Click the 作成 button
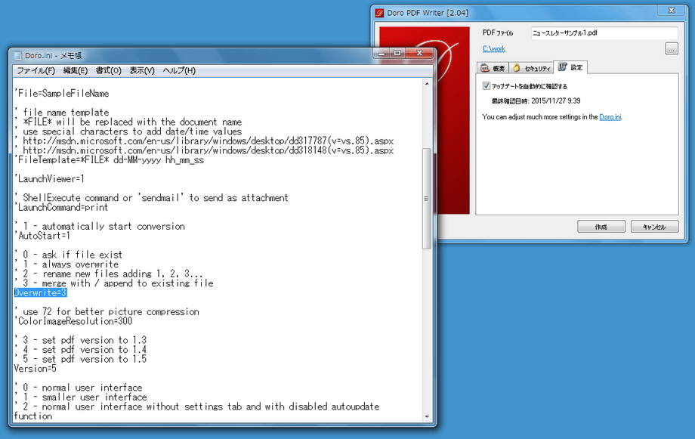695x439 pixels. [601, 227]
